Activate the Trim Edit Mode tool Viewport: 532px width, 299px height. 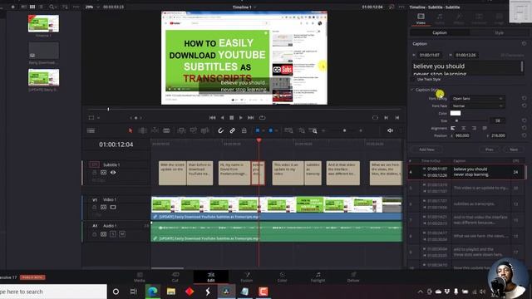142,130
